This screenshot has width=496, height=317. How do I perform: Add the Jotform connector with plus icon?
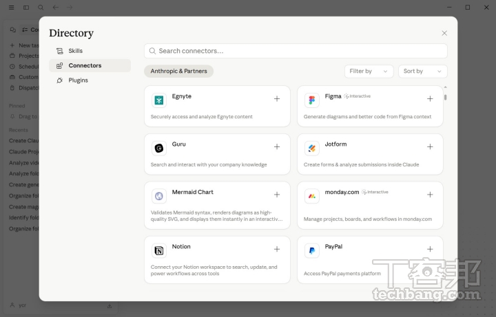(x=430, y=147)
